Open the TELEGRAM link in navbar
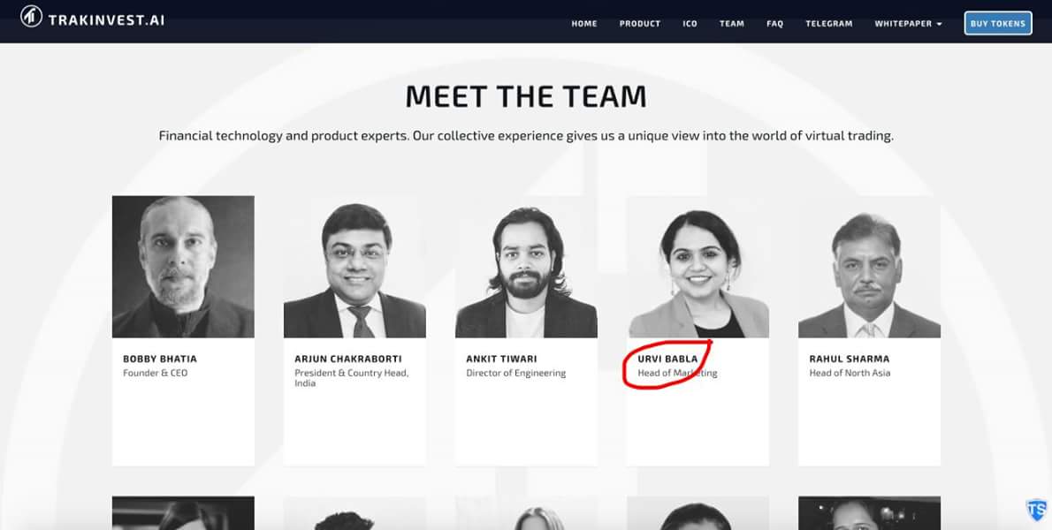The height and width of the screenshot is (530, 1052). pyautogui.click(x=828, y=24)
